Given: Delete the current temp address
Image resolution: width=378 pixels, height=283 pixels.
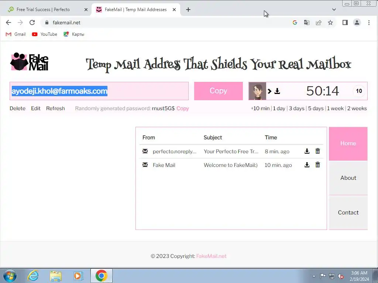Looking at the screenshot, I should pyautogui.click(x=18, y=108).
